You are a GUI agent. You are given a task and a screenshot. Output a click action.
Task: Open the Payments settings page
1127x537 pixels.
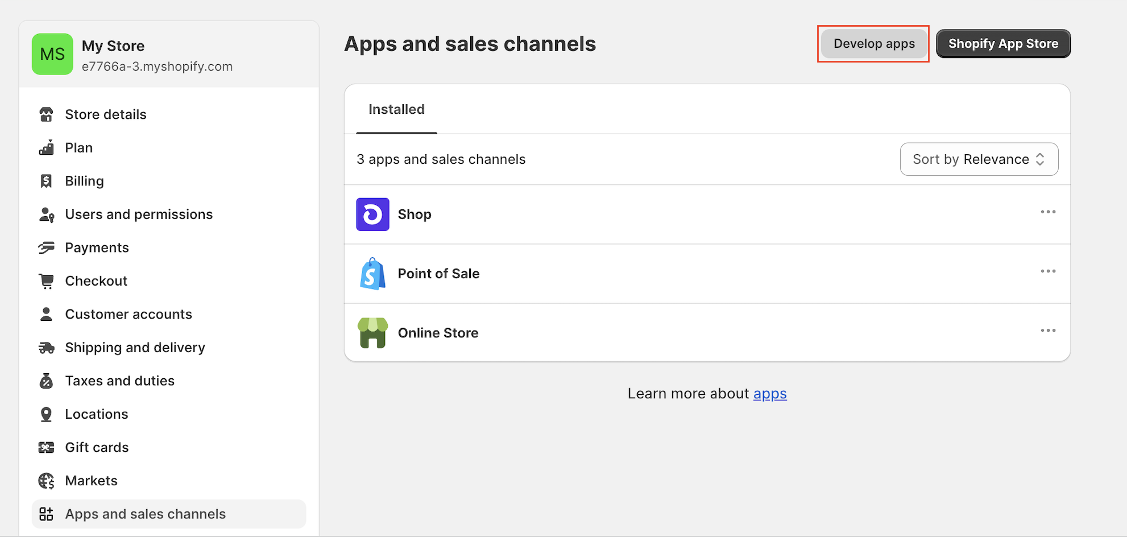point(97,247)
